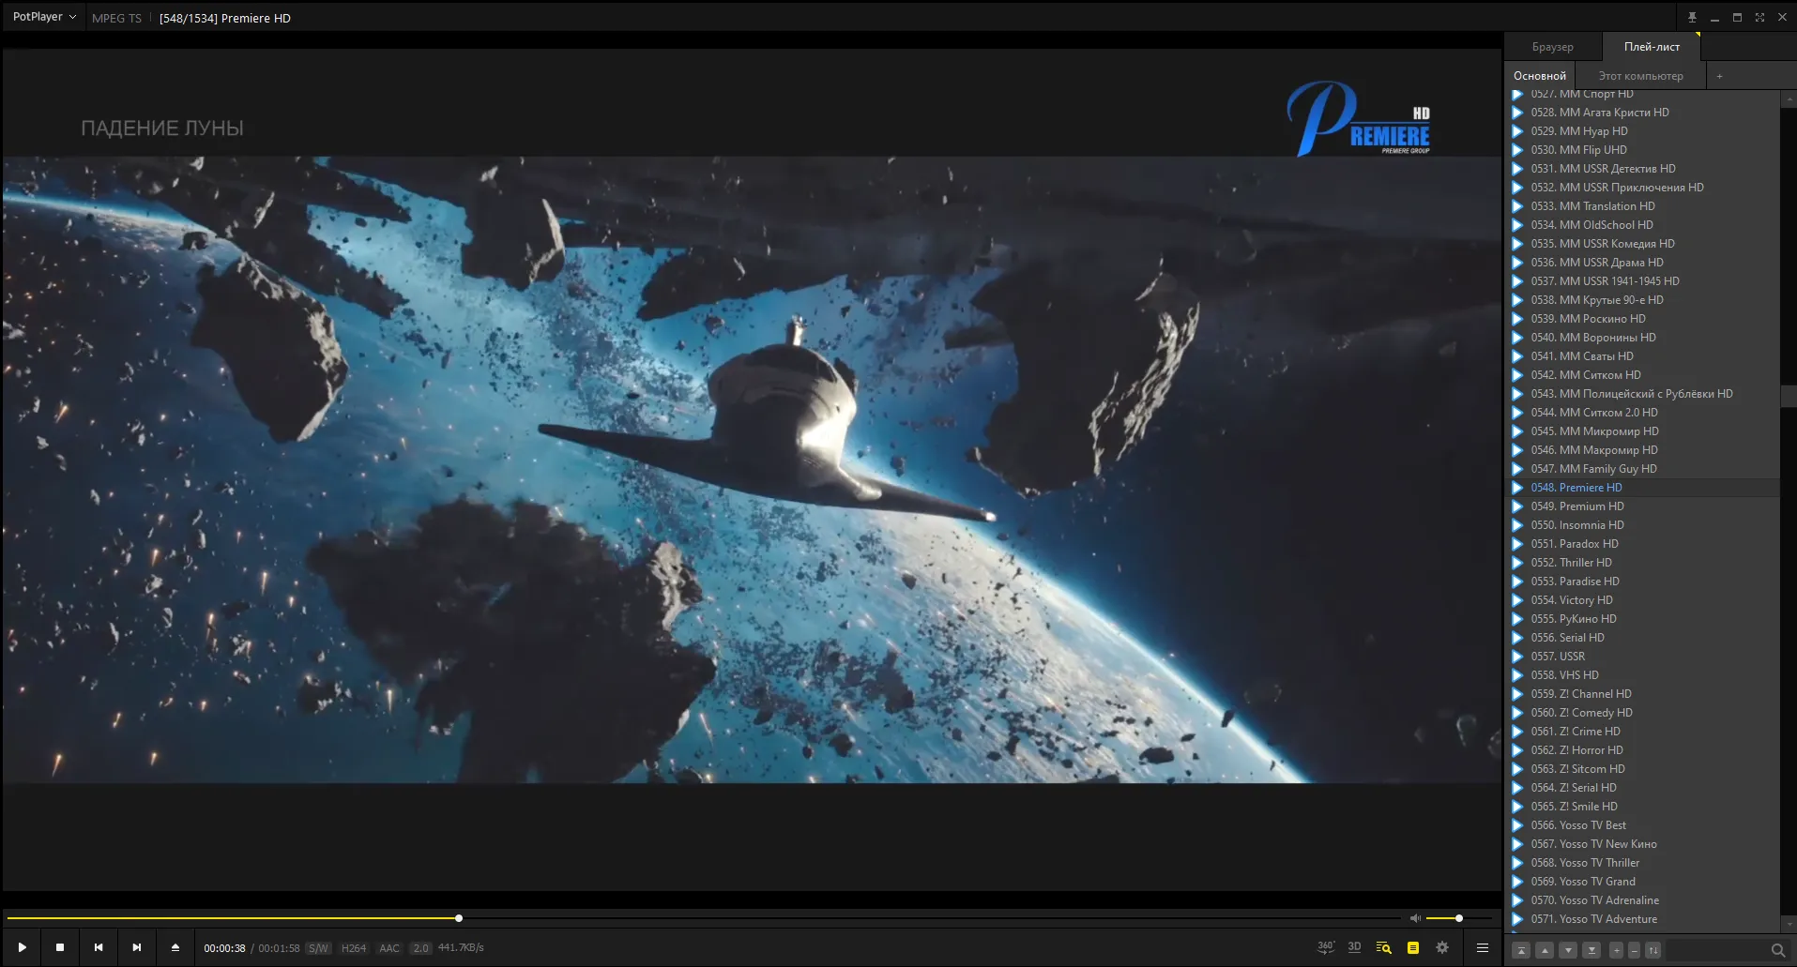The height and width of the screenshot is (967, 1797).
Task: Remove item with the minus button
Action: pos(1634,950)
